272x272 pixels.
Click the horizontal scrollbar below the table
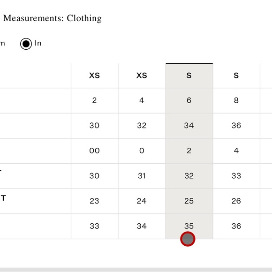click(136, 270)
